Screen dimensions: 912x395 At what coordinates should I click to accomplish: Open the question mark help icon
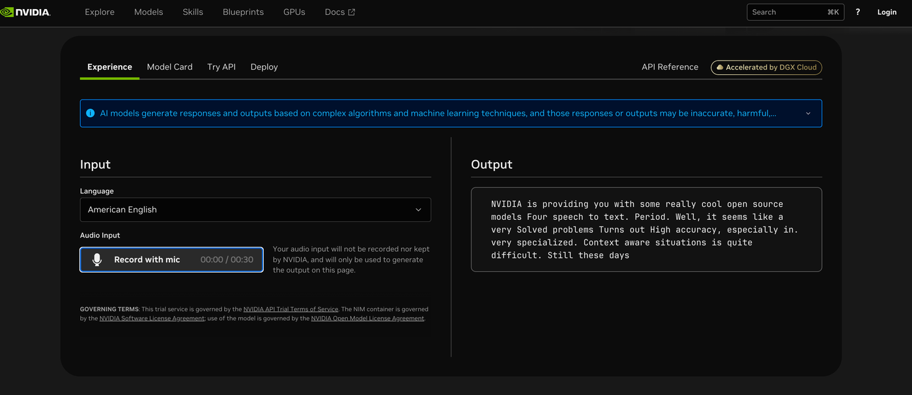pos(858,12)
